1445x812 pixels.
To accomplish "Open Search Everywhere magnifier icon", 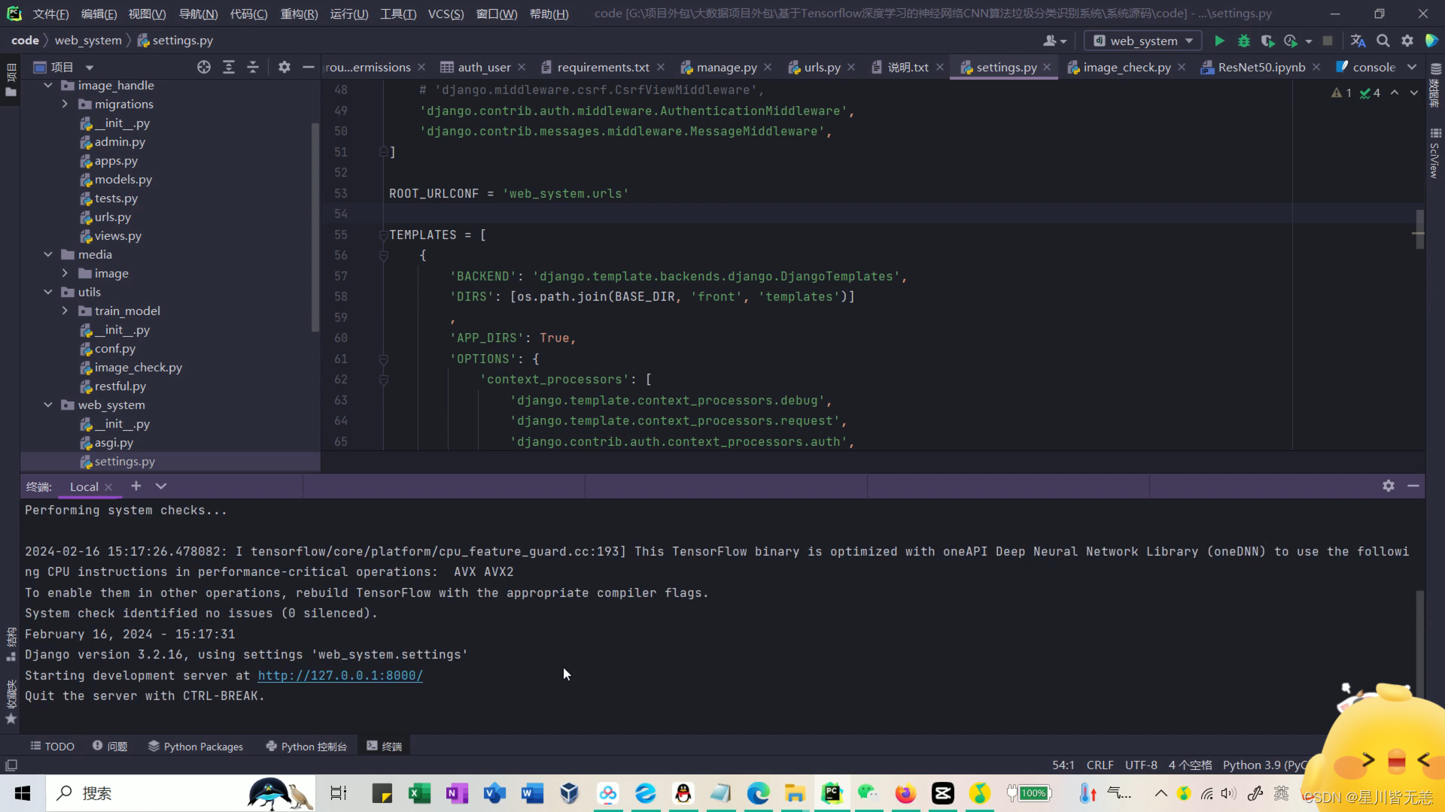I will [x=1383, y=41].
